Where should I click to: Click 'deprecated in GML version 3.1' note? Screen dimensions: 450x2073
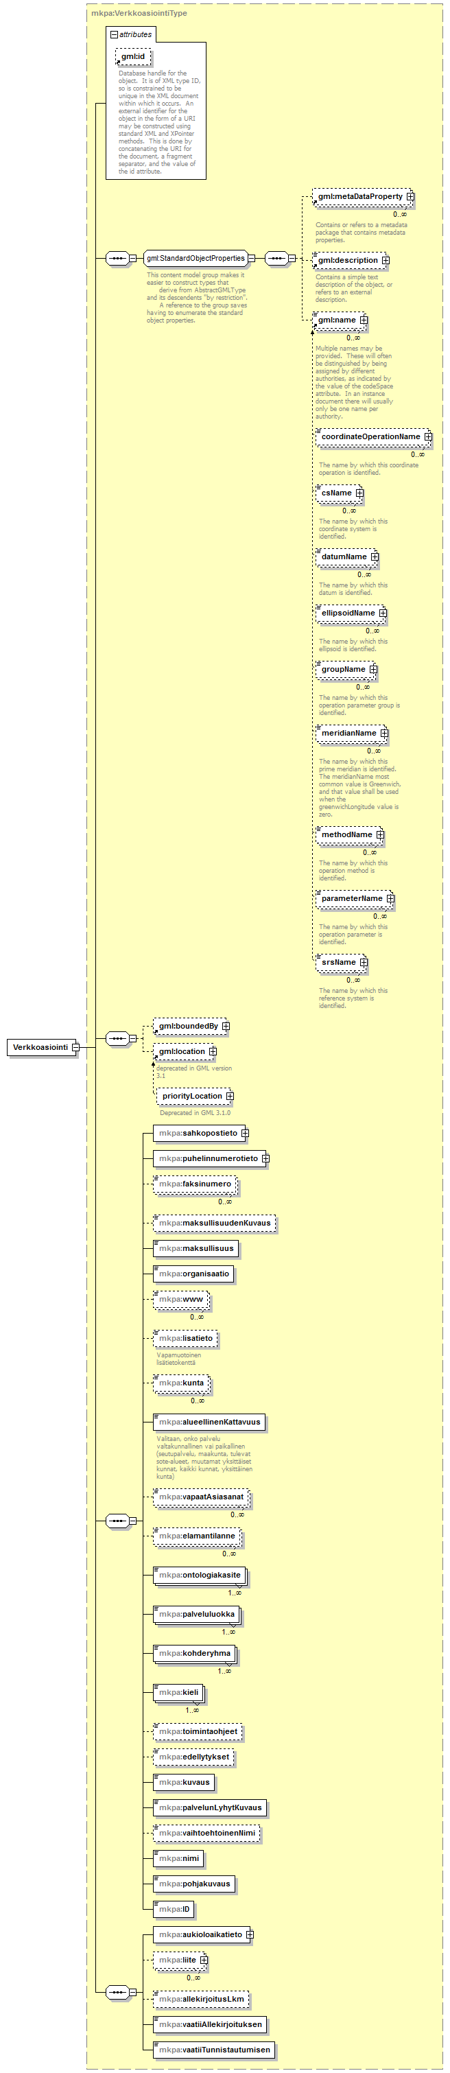tap(194, 1072)
